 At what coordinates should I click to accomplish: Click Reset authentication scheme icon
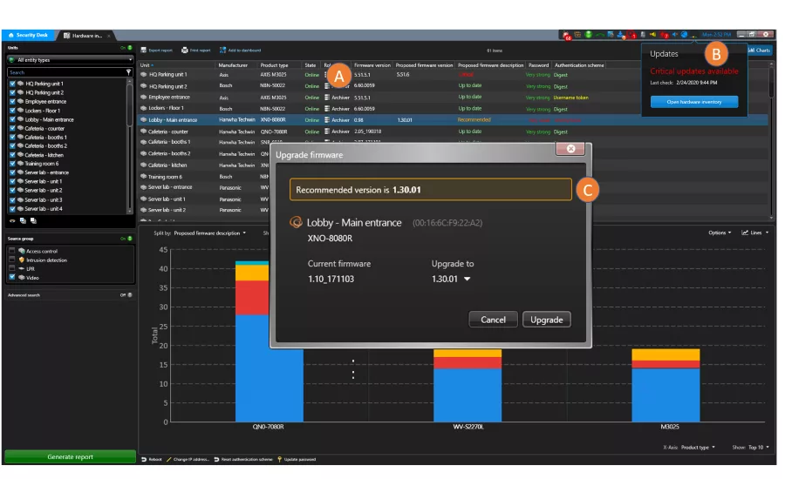[216, 459]
